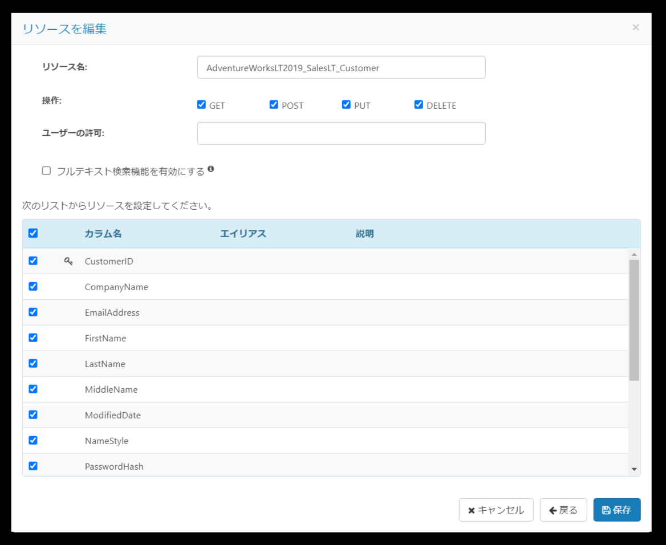Click the resource name input field
Viewport: 666px width, 545px height.
coord(341,67)
